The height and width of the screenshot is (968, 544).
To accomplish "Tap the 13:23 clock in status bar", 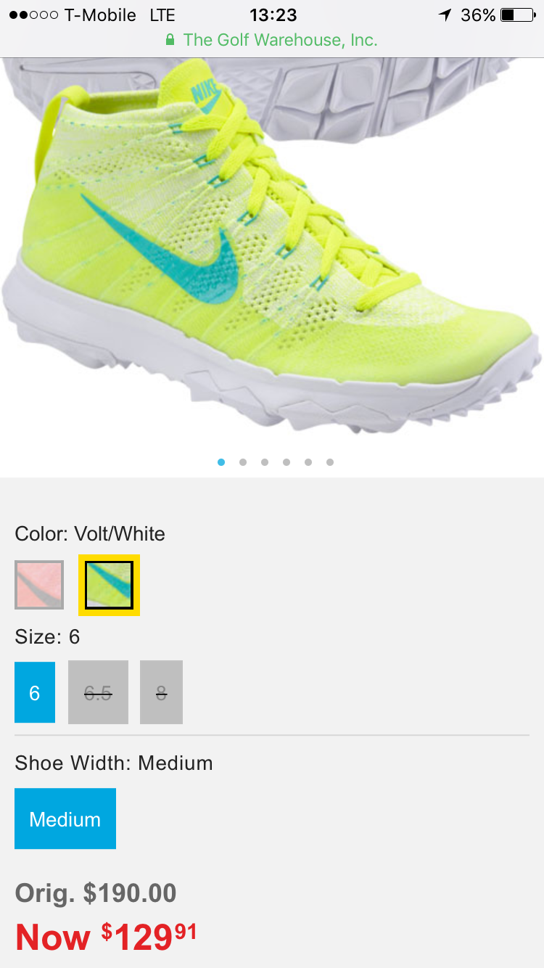I will point(273,15).
